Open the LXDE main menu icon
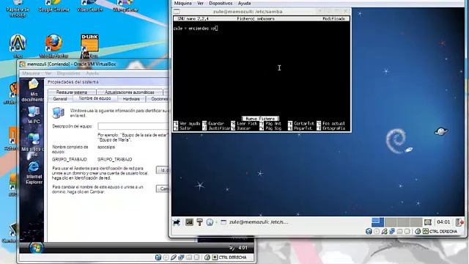Screen dimensions: 469x264 (x=177, y=222)
